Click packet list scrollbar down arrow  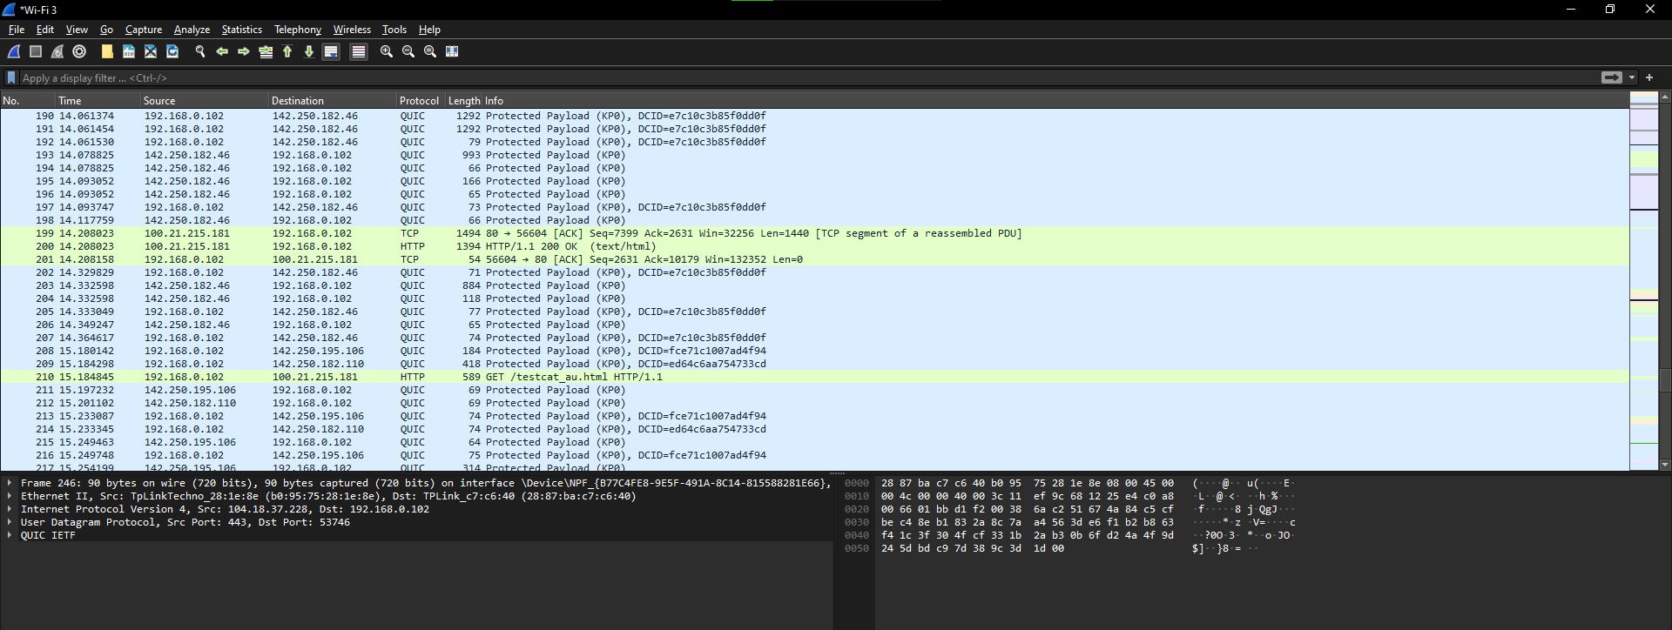(x=1665, y=465)
